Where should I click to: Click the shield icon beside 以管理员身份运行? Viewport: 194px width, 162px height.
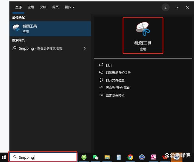101,72
